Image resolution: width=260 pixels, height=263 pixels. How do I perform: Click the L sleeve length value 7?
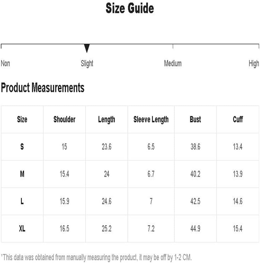click(151, 201)
